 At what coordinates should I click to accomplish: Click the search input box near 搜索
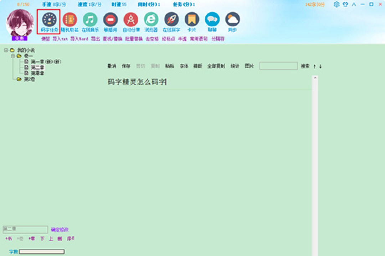tap(278, 66)
